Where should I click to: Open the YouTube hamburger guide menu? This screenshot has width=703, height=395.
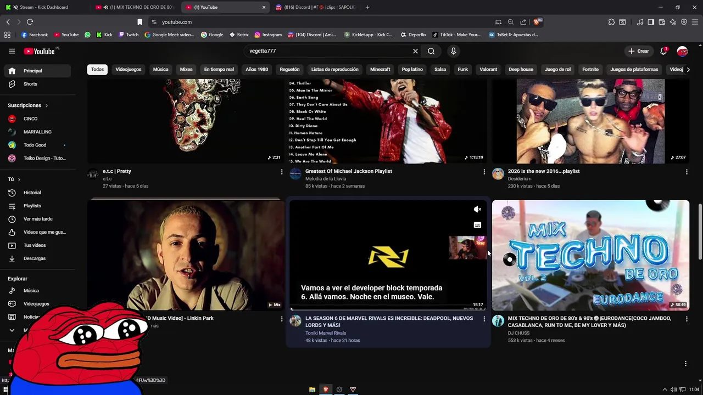click(x=12, y=51)
